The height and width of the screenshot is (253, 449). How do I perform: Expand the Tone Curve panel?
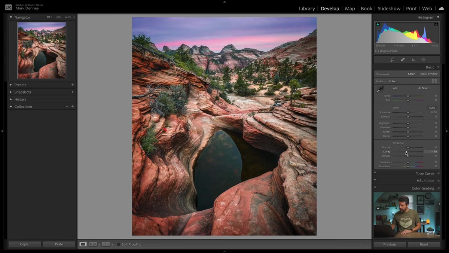[x=438, y=174]
